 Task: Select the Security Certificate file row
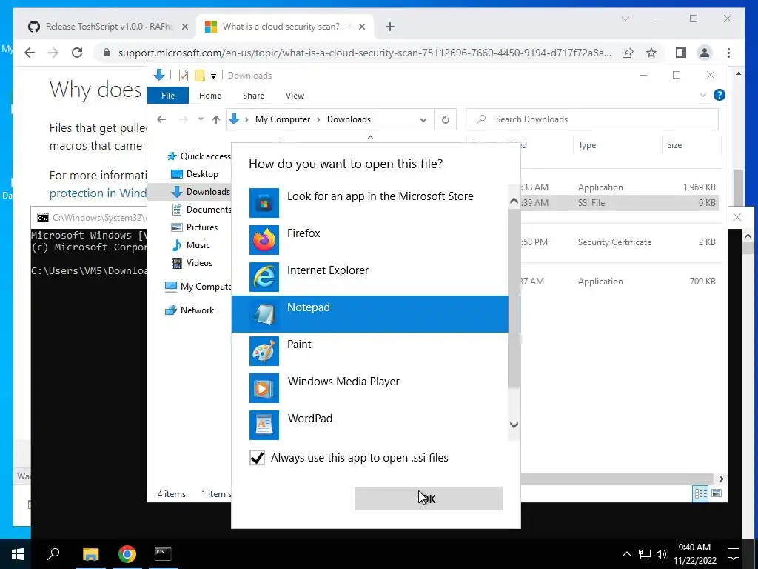[x=619, y=242]
